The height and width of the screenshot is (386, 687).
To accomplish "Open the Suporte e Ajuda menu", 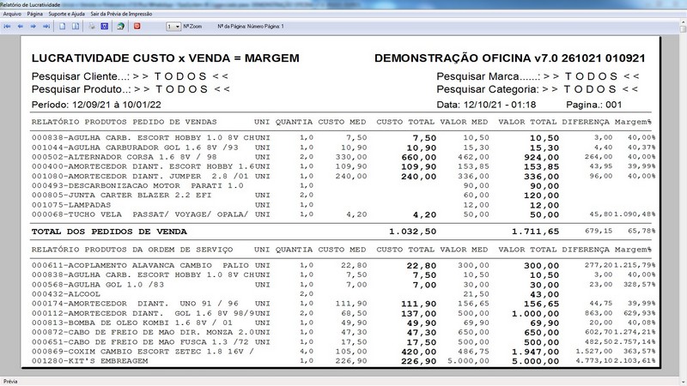I will coord(67,14).
